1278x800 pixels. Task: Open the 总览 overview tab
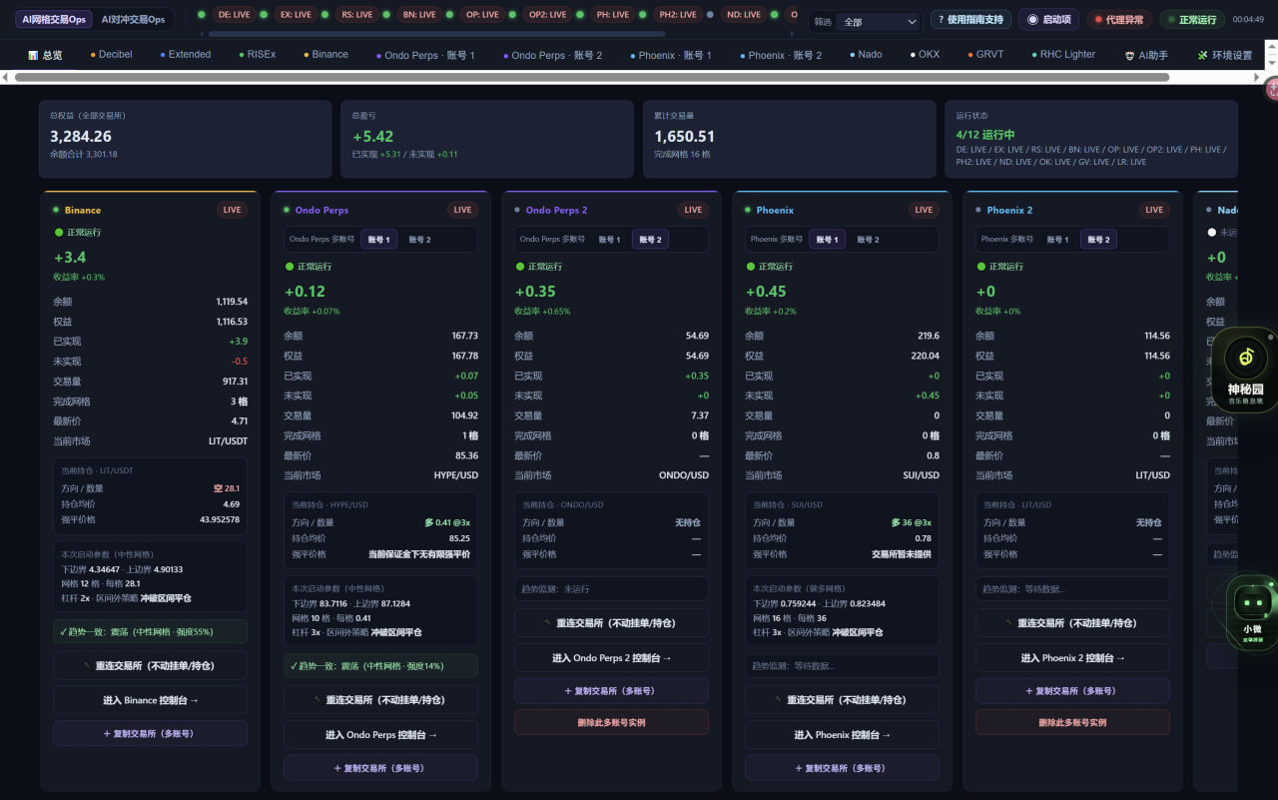(45, 55)
